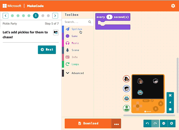This screenshot has width=179, height=130.
Task: Open more download options (three dots)
Action: coord(116,124)
